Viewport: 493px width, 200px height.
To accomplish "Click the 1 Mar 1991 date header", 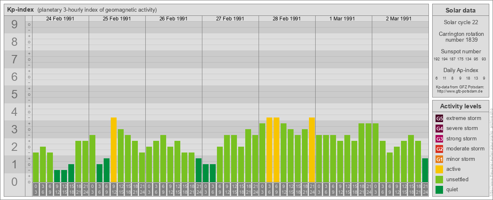I will click(x=343, y=19).
